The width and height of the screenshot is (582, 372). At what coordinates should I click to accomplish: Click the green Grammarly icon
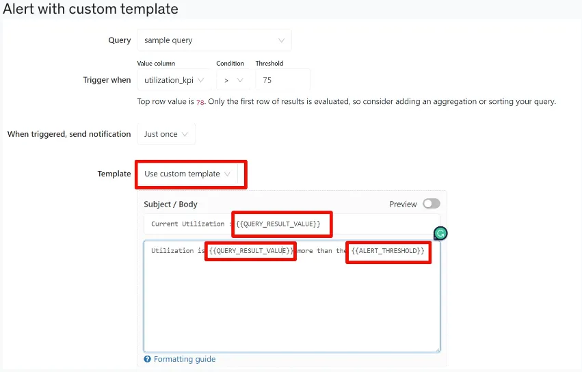[440, 233]
